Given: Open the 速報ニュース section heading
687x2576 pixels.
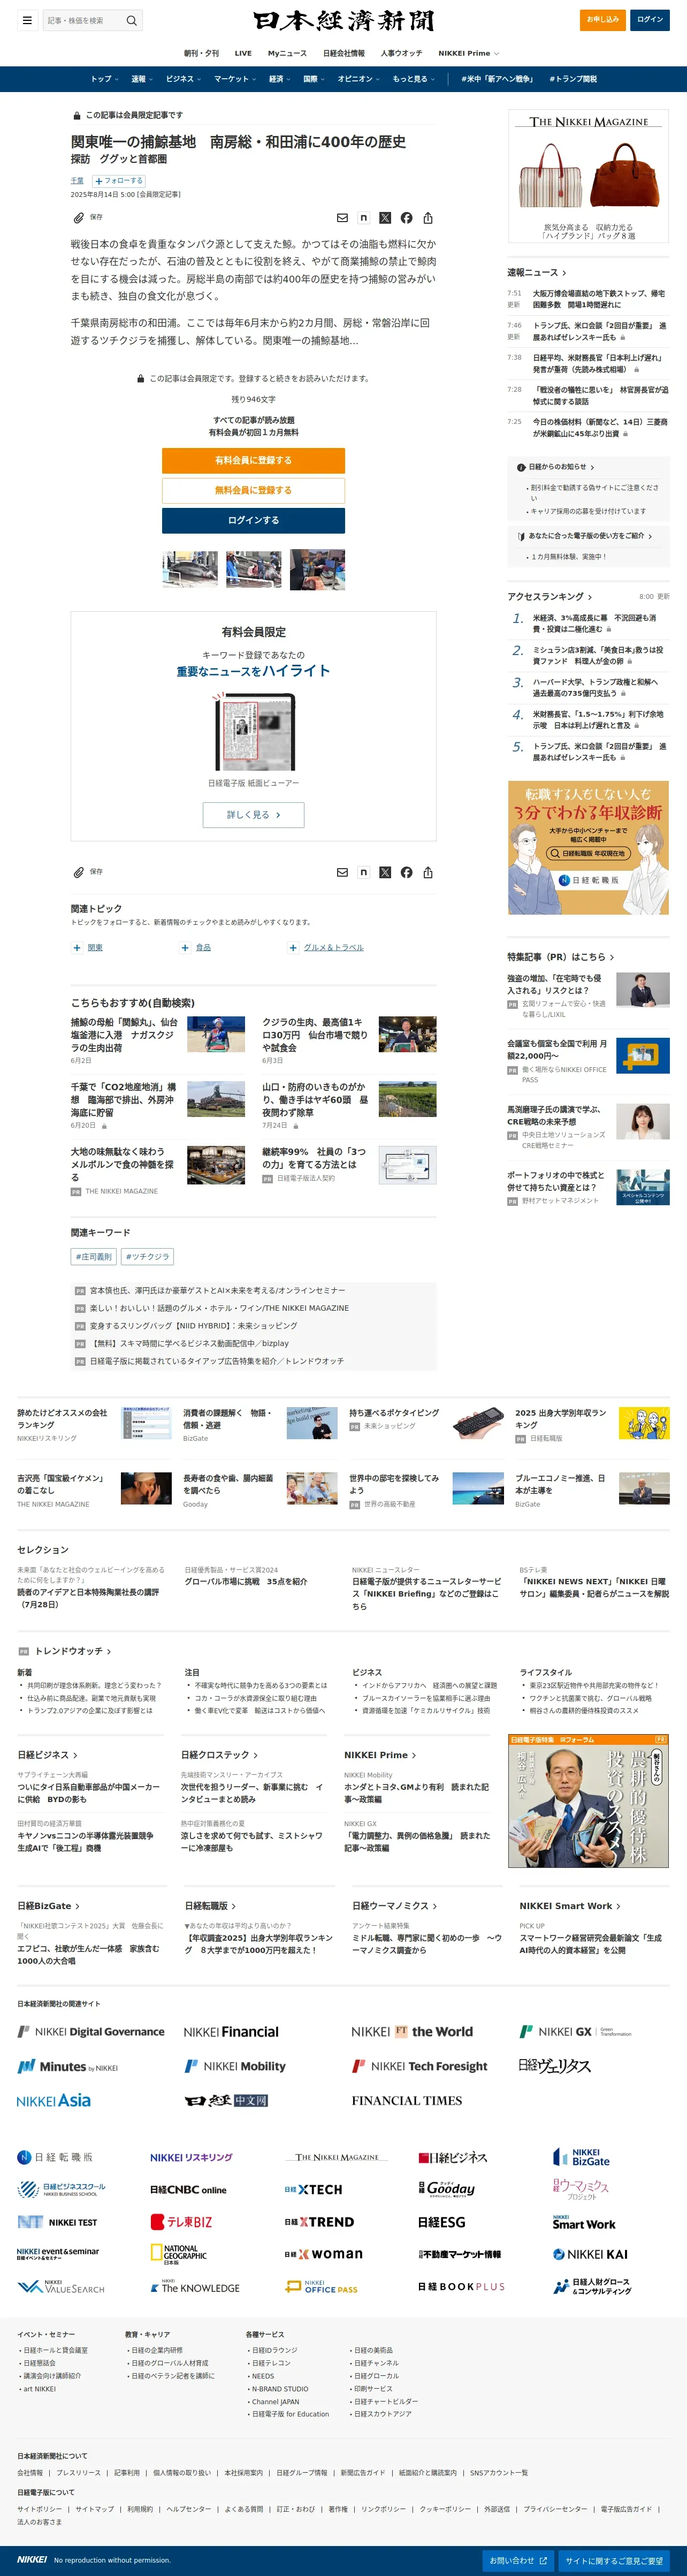Looking at the screenshot, I should click(x=537, y=272).
